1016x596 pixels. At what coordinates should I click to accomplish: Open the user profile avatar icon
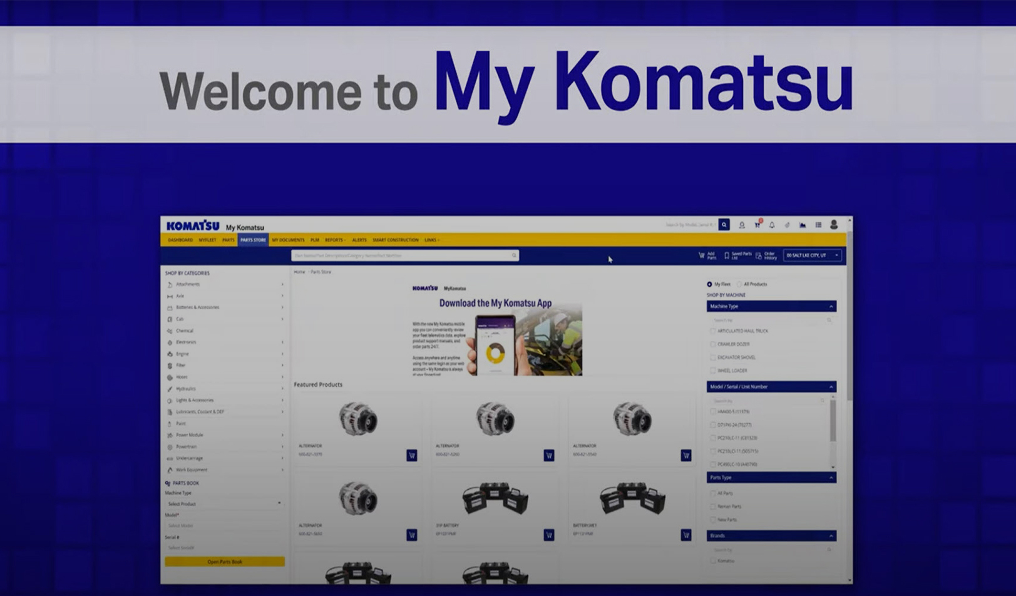[834, 225]
